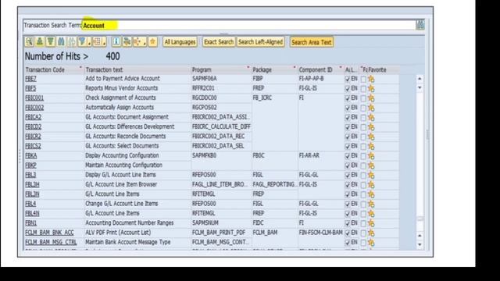
Task: Click the Set Filter funnel icon
Action: (x=82, y=41)
